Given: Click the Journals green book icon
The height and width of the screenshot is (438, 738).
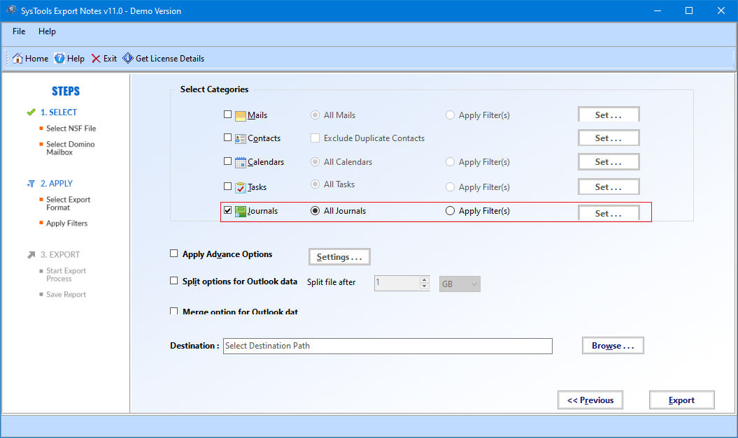Looking at the screenshot, I should point(240,212).
